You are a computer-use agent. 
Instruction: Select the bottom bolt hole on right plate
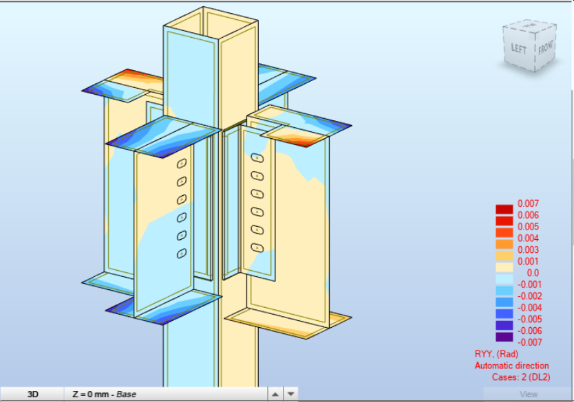click(x=257, y=247)
